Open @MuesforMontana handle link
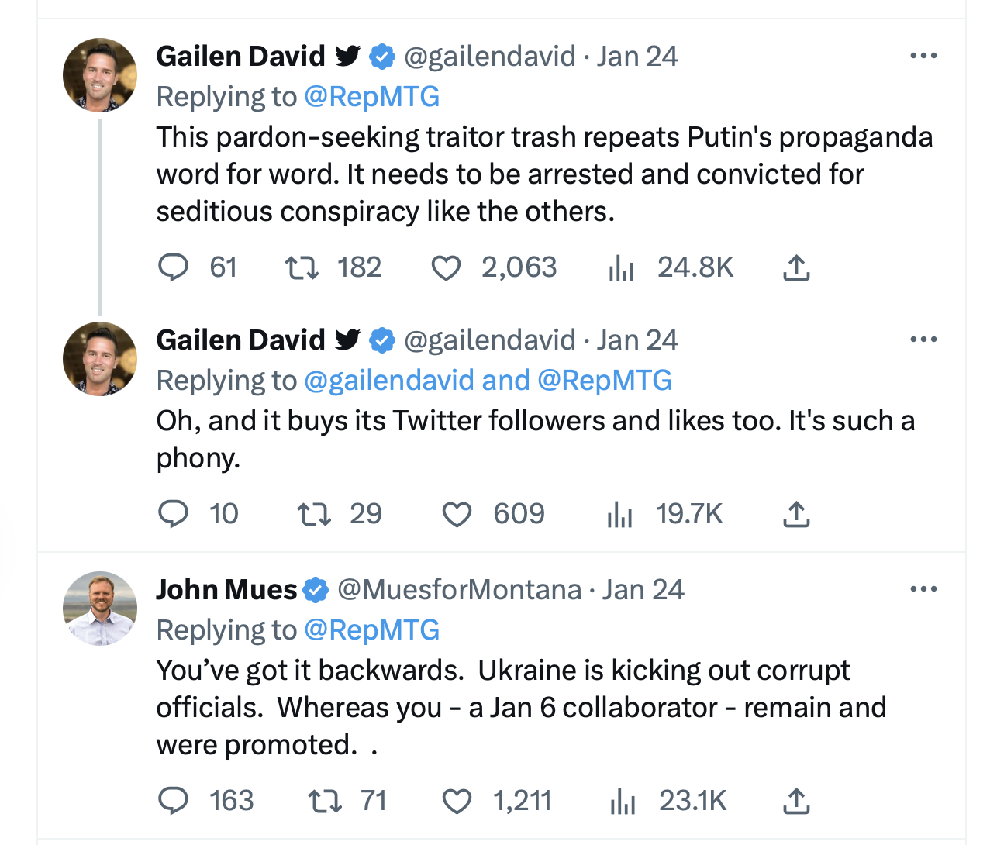The image size is (997, 845). [459, 590]
